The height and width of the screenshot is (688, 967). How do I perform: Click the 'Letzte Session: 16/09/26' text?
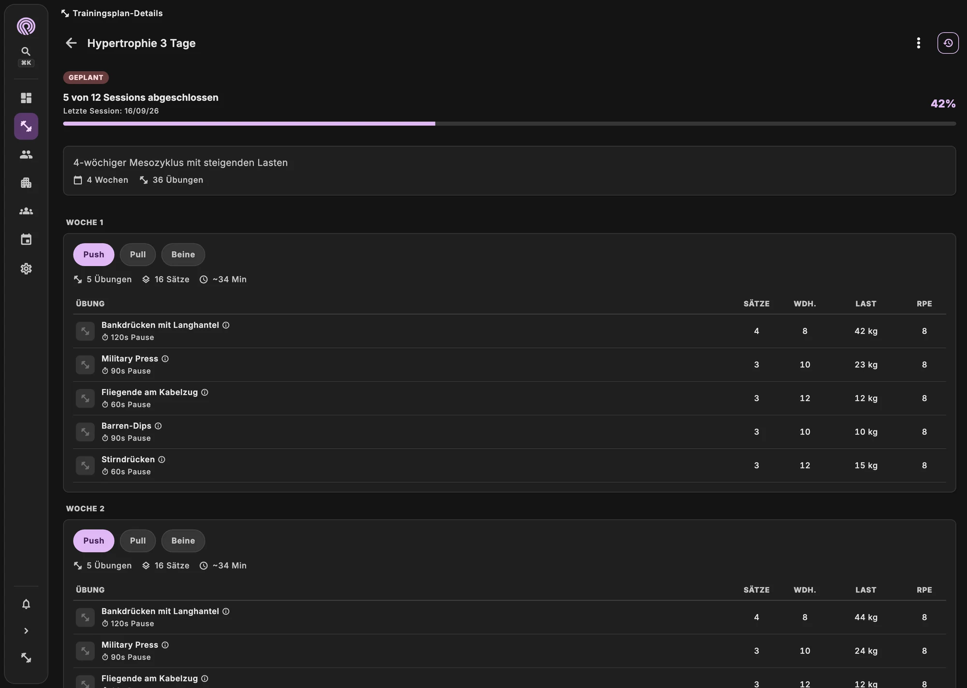tap(111, 111)
